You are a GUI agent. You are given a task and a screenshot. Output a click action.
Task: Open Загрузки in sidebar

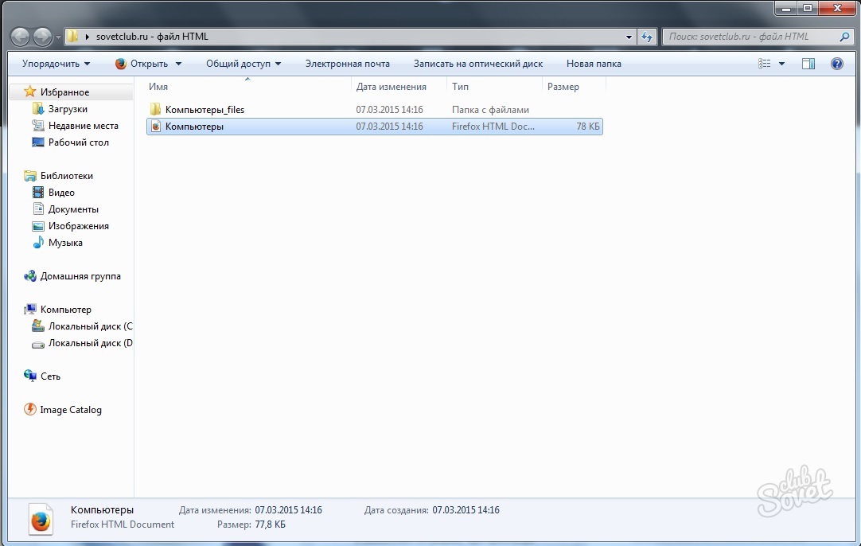coord(68,109)
